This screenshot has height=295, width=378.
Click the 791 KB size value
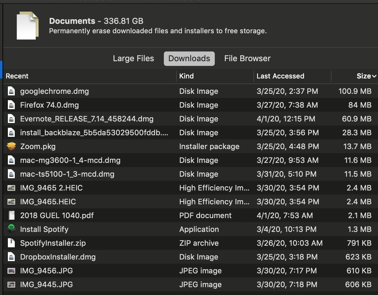[359, 243]
